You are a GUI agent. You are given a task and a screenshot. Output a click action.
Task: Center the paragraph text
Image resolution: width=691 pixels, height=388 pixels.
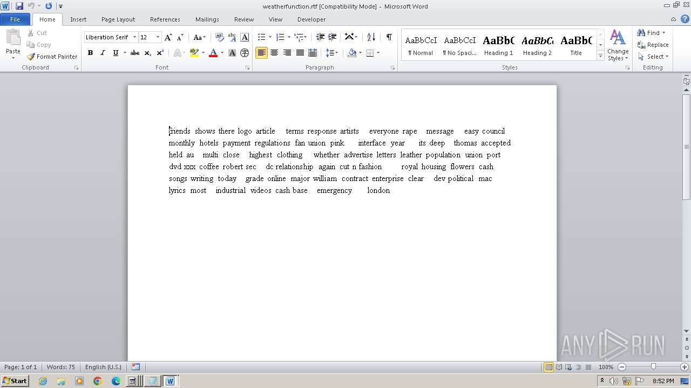[274, 53]
